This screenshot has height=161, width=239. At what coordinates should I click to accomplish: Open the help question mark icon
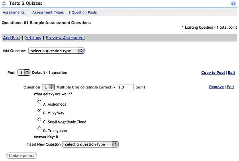click(233, 3)
